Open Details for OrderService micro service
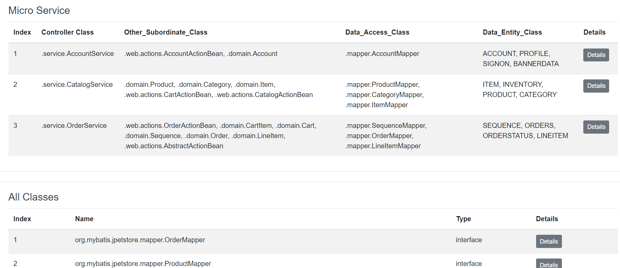 pos(596,127)
